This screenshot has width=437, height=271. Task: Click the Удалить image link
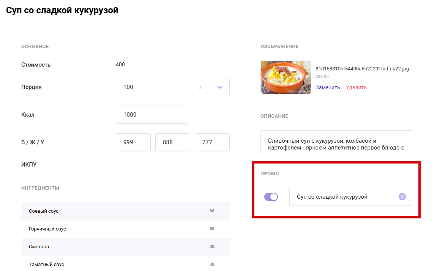[356, 87]
